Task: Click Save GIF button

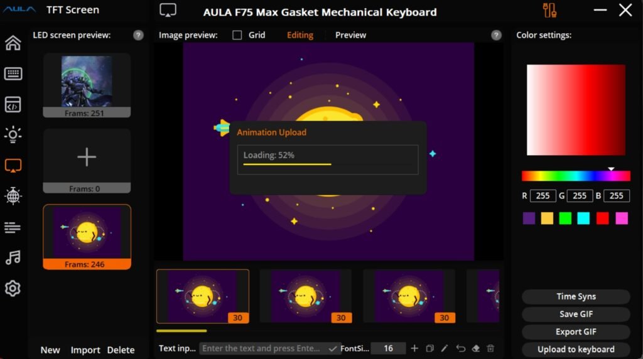Action: coord(576,314)
